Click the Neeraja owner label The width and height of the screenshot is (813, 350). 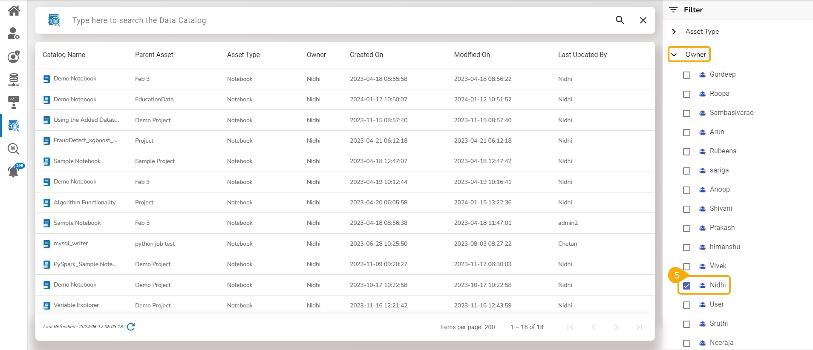pos(721,343)
